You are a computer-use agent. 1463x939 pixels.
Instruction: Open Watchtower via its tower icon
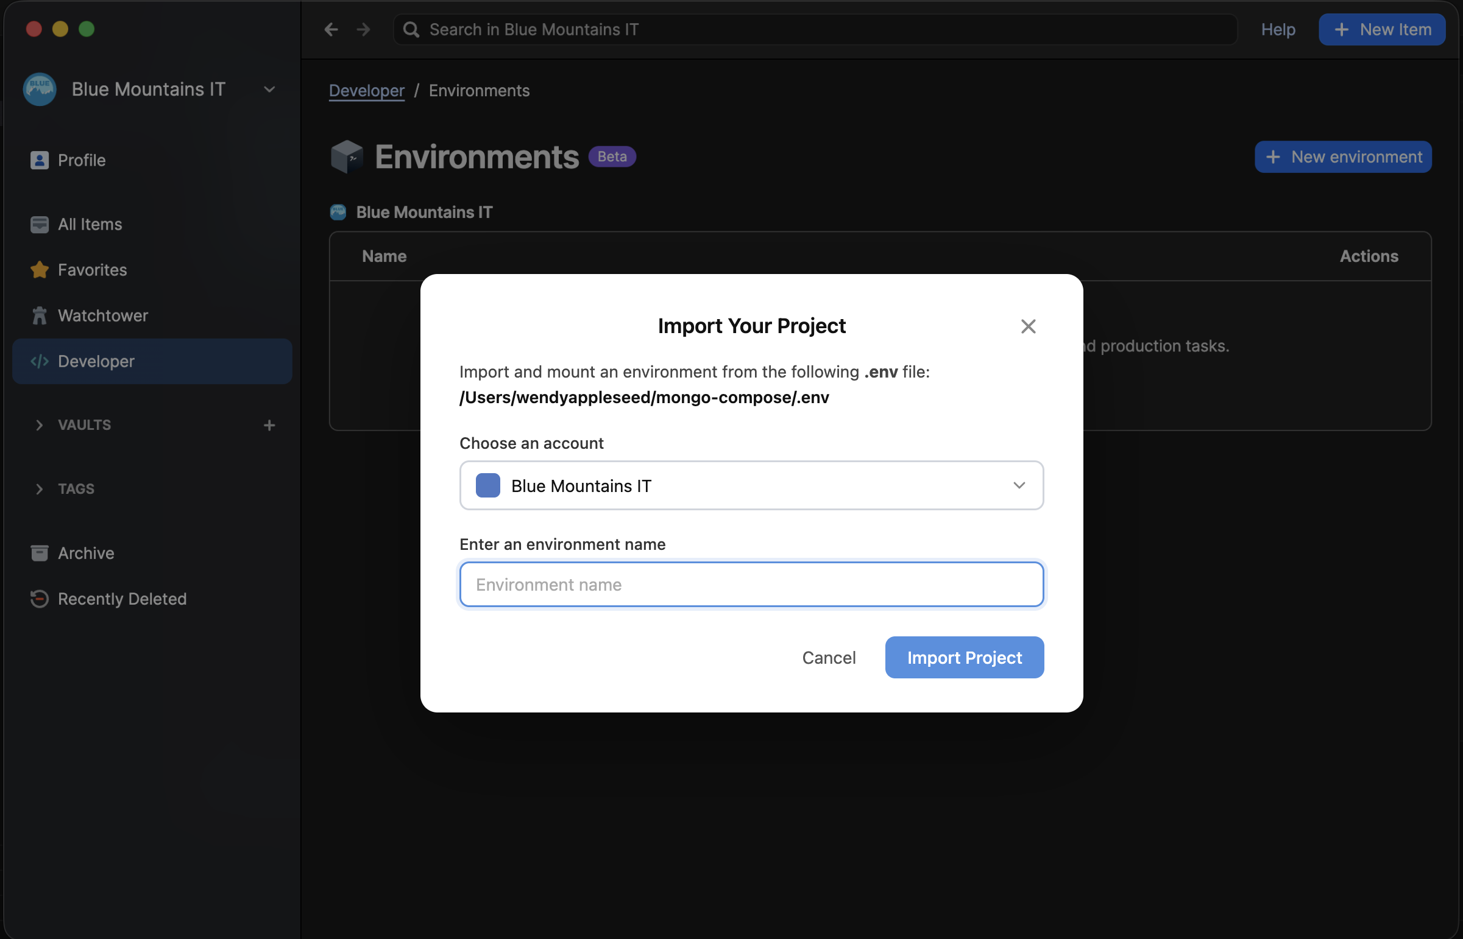pos(39,316)
